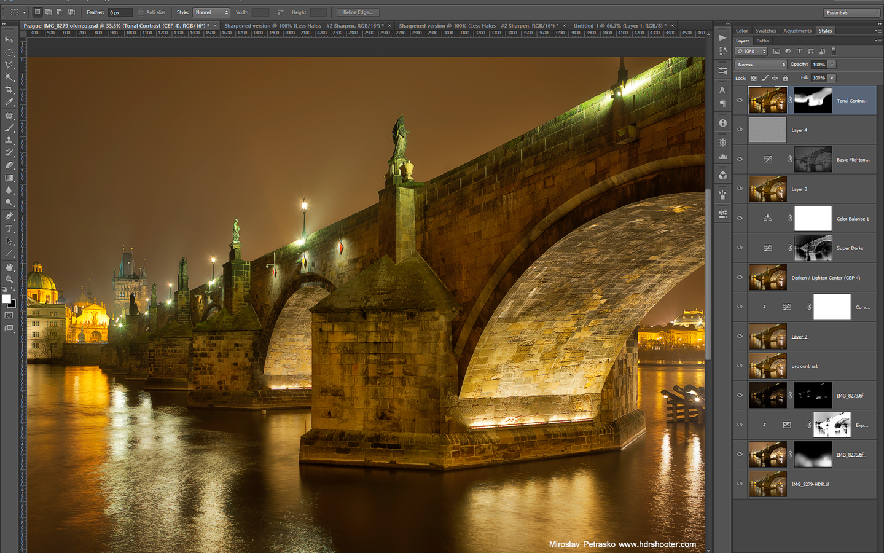
Task: Click the filter for type layers icon
Action: tap(799, 52)
